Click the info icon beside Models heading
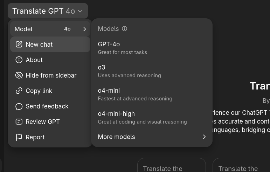Image resolution: width=270 pixels, height=172 pixels. (125, 29)
